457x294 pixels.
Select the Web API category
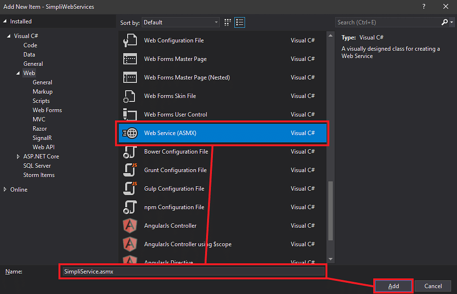pyautogui.click(x=43, y=147)
